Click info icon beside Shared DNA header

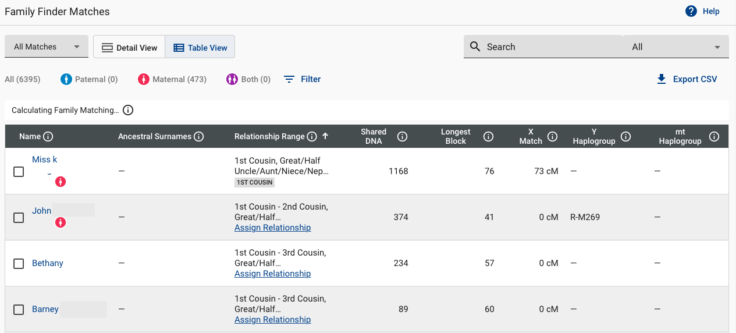point(402,136)
